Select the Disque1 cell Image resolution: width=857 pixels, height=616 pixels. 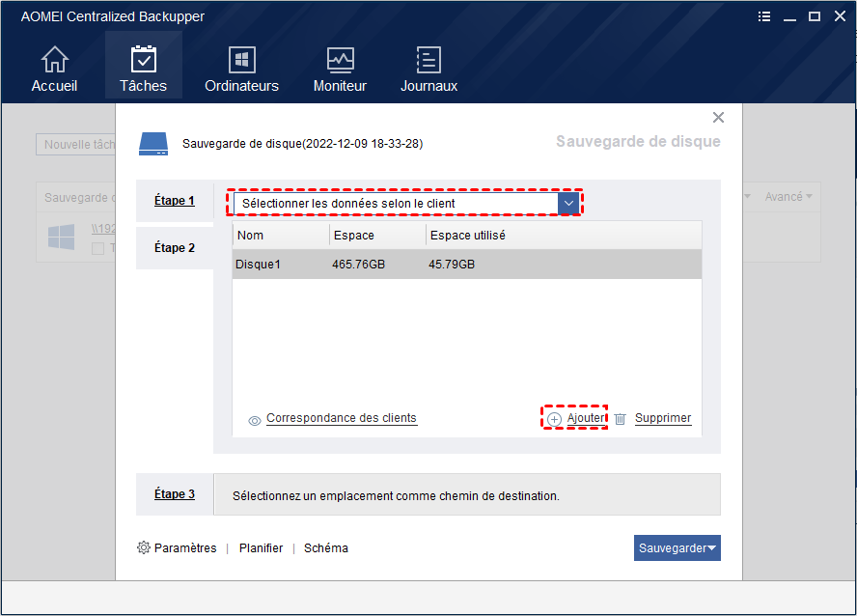coord(258,265)
